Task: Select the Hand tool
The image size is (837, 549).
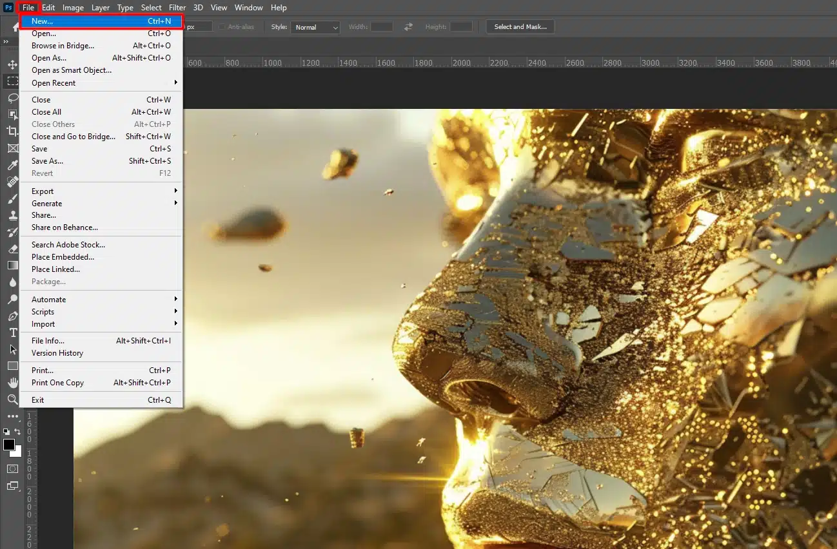Action: 12,383
